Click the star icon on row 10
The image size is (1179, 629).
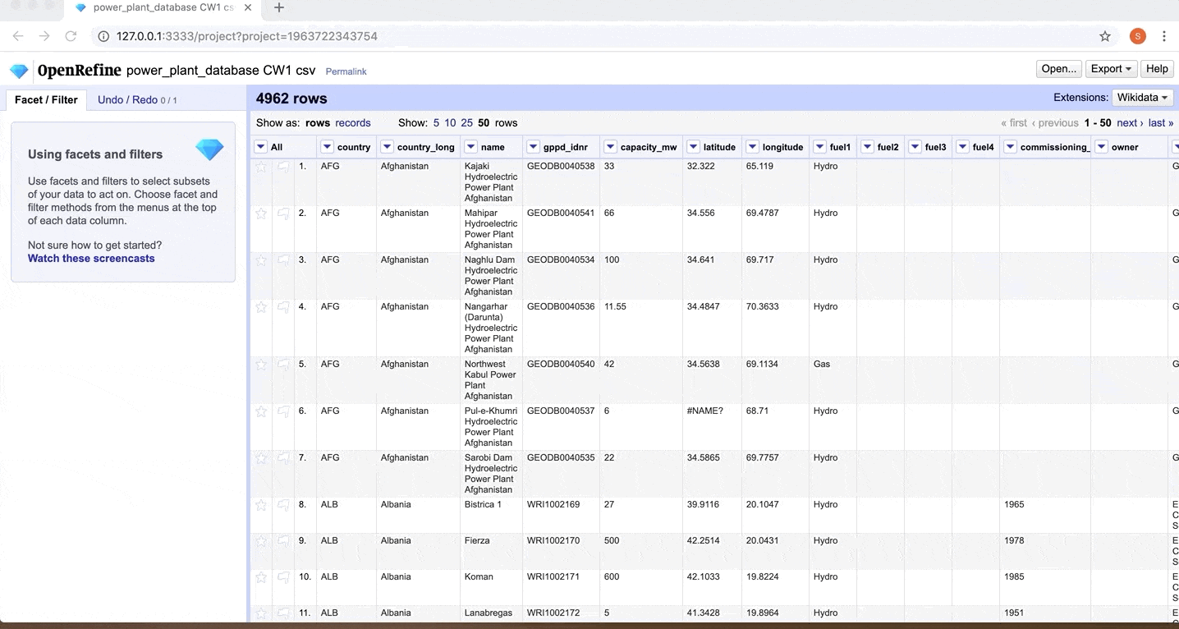click(261, 577)
